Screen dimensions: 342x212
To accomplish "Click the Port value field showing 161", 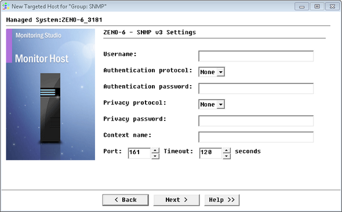I will tap(139, 153).
